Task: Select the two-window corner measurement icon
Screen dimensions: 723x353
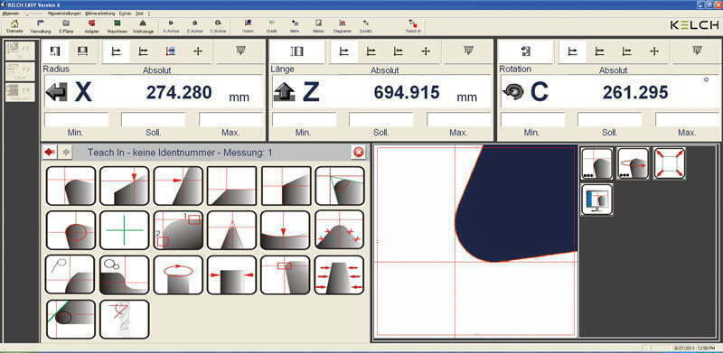Action: click(x=178, y=230)
